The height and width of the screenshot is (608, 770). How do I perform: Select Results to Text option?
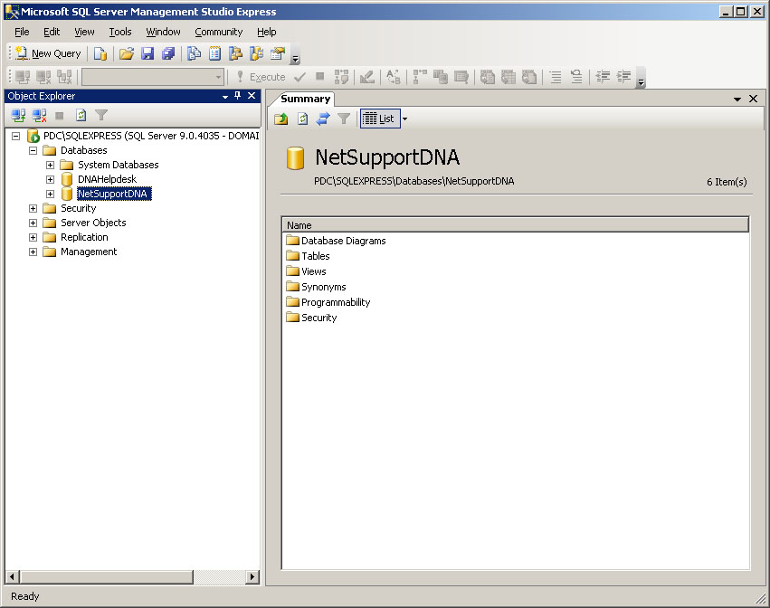click(487, 77)
